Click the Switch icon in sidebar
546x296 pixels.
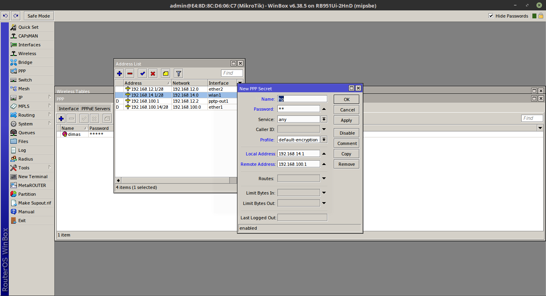(14, 80)
